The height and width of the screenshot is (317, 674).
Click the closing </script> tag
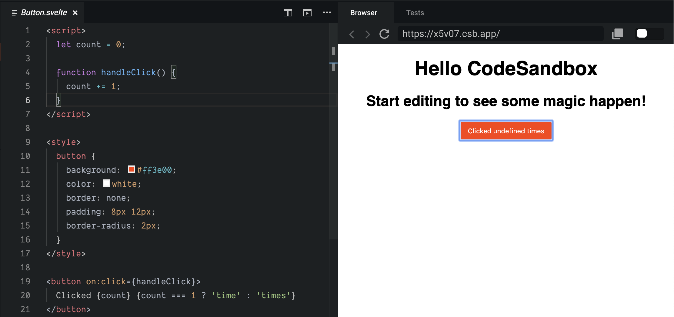pos(68,114)
